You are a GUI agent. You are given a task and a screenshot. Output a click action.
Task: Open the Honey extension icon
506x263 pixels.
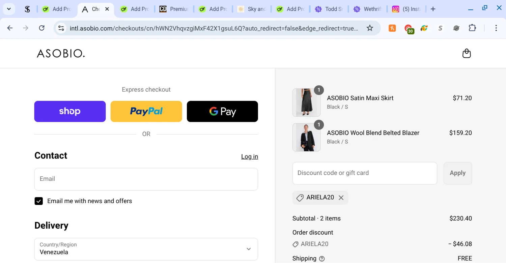tap(392, 28)
